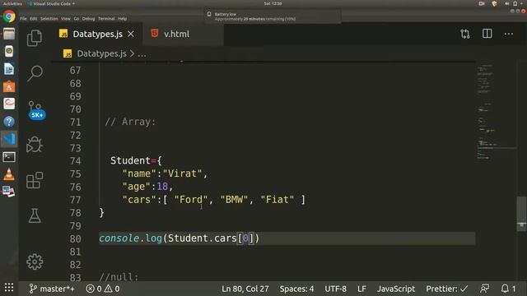Open the File menu
The width and height of the screenshot is (527, 296).
(x=23, y=19)
